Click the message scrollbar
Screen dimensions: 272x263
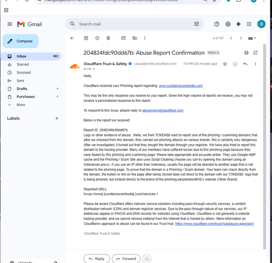[x=264, y=146]
